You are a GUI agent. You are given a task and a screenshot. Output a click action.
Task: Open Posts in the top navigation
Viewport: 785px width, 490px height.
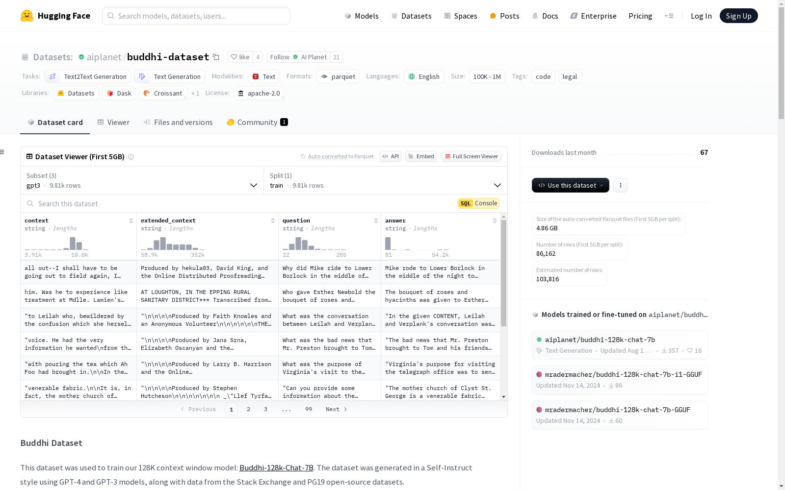coord(504,16)
